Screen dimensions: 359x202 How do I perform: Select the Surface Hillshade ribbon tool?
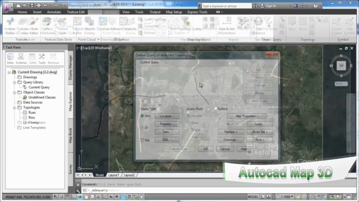pyautogui.click(x=47, y=26)
